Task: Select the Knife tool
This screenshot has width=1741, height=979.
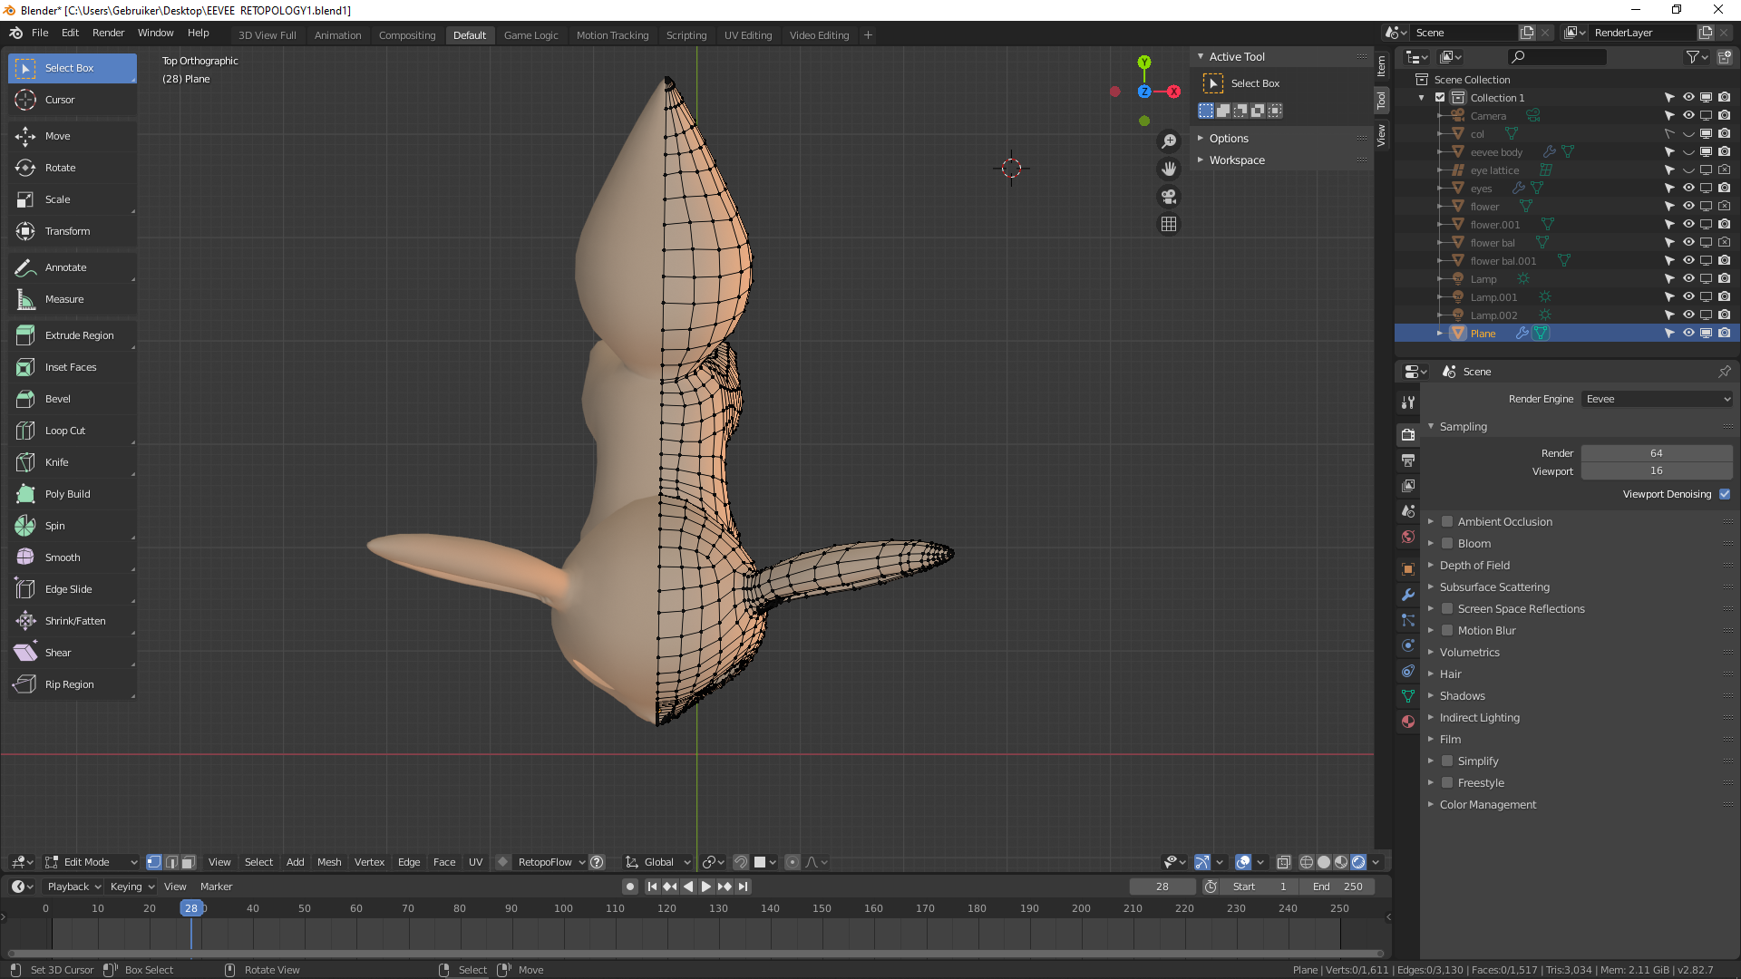Action: pos(56,462)
